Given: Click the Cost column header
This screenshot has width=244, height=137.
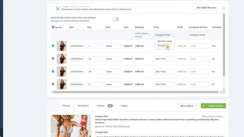Looking at the screenshot, I should pos(126,27).
